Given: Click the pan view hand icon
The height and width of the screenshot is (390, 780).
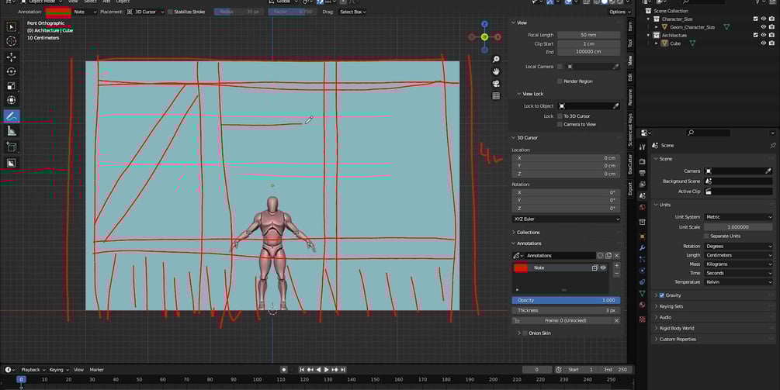Looking at the screenshot, I should click(x=496, y=71).
